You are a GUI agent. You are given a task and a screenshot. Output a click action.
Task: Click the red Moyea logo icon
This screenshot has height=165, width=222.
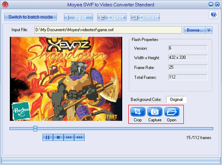click(x=5, y=4)
